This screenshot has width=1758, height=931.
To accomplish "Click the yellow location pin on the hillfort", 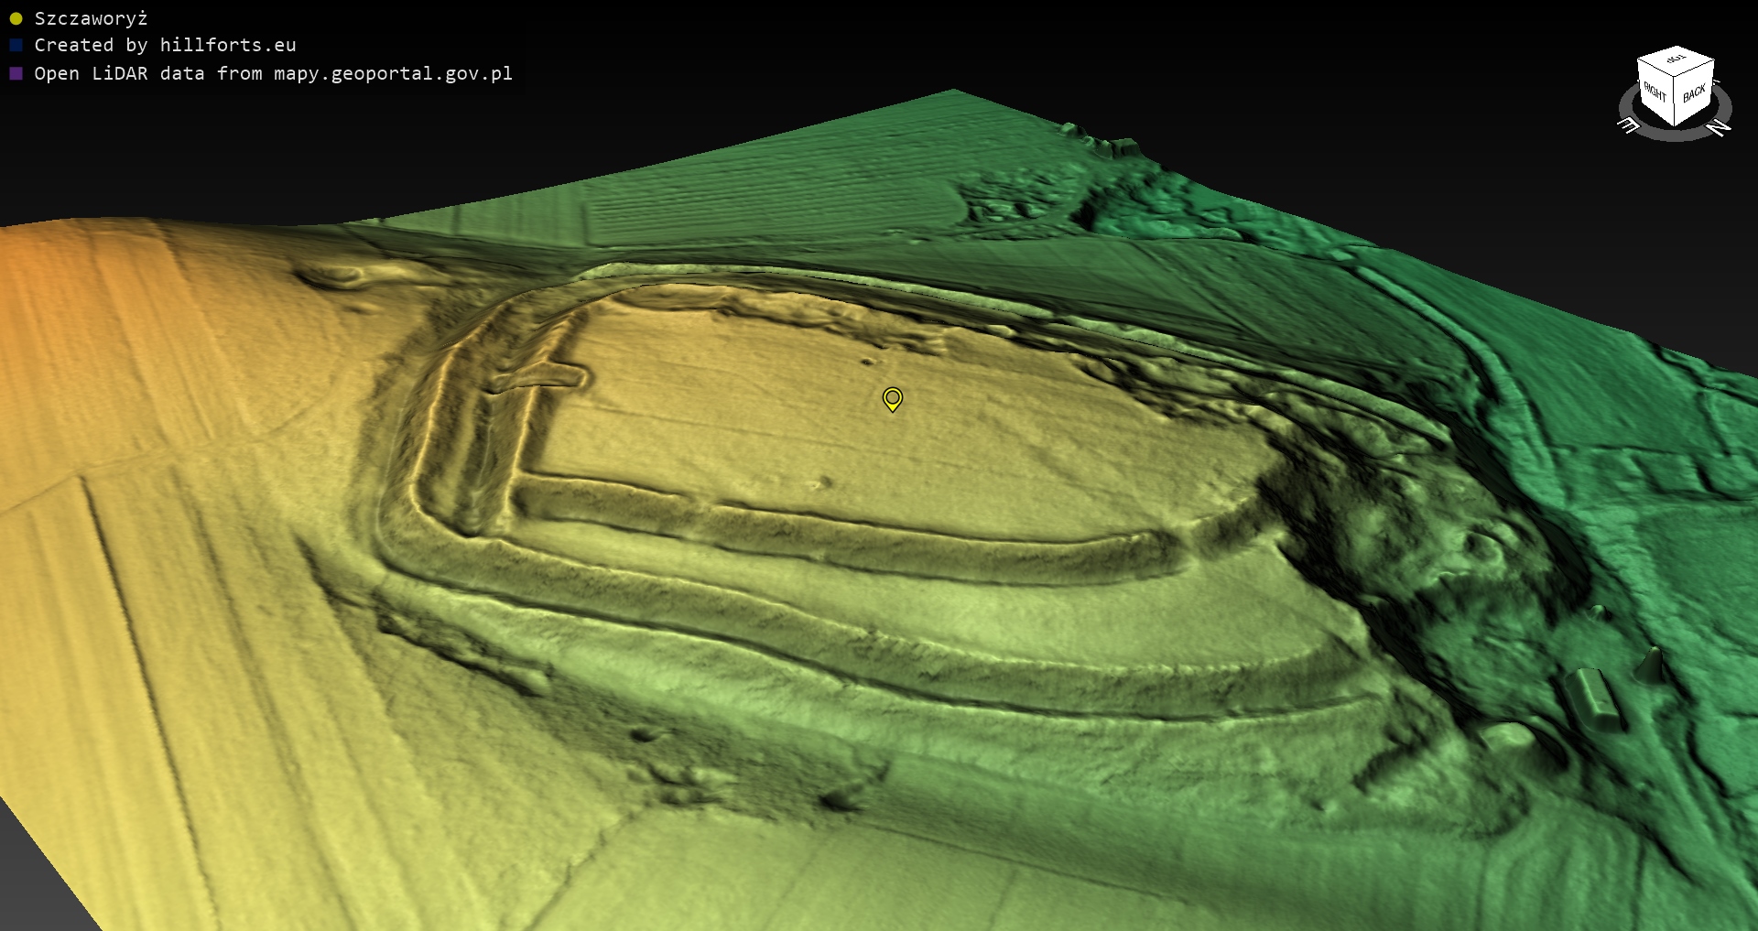I will tap(893, 398).
